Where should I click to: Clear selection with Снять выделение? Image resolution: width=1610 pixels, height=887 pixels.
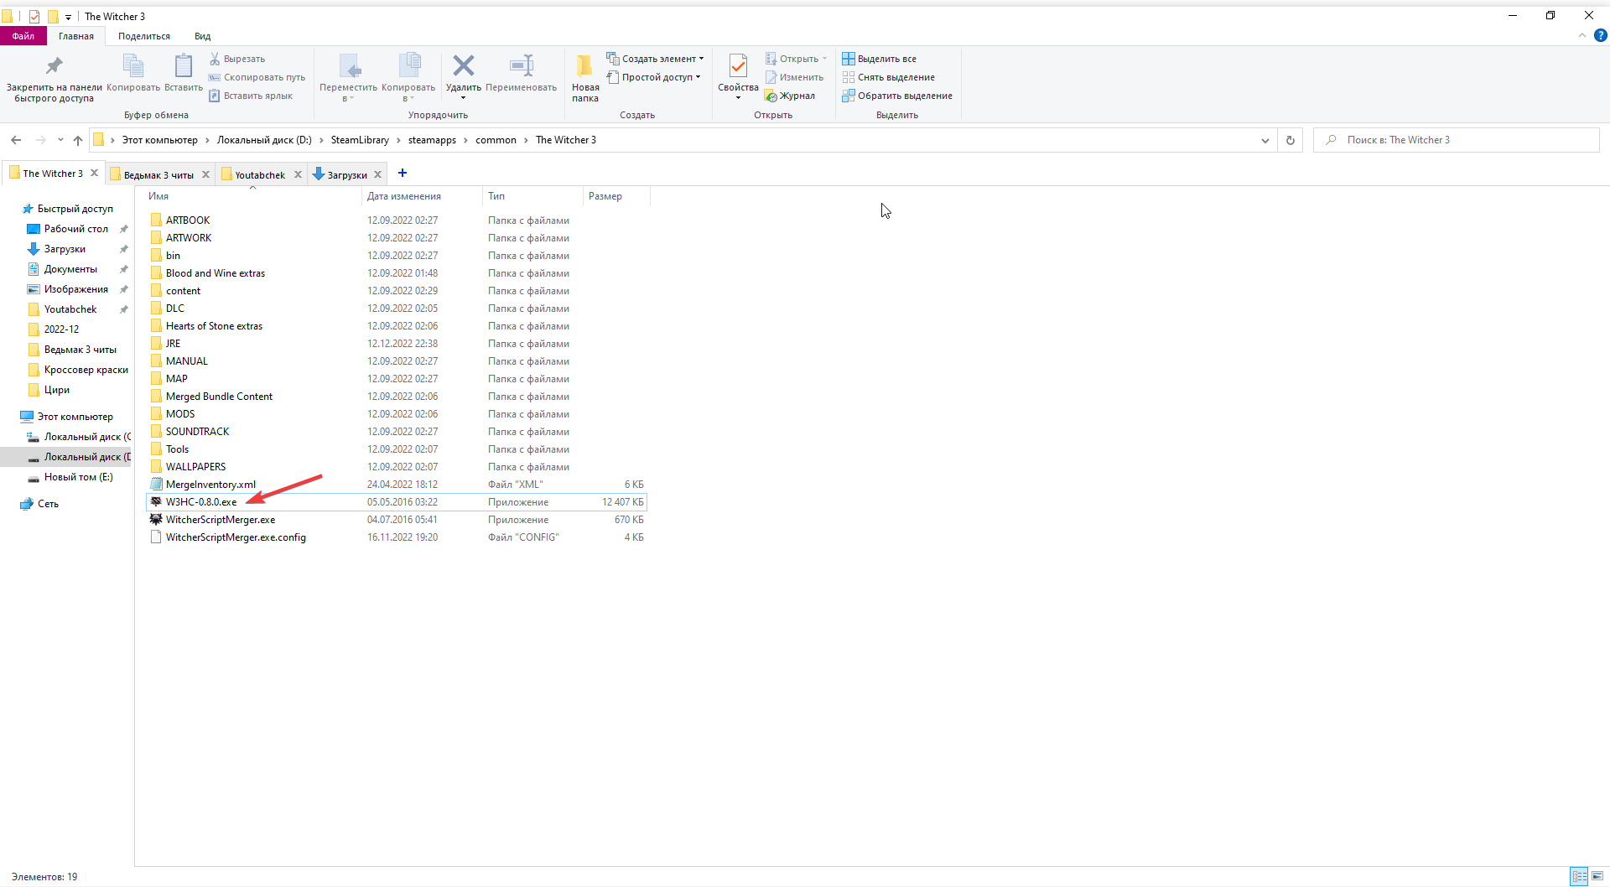click(x=888, y=77)
